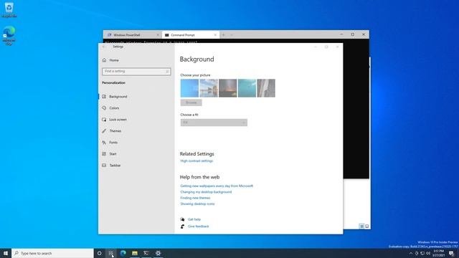Switch to Windows Terminal on taskbar

click(146, 253)
